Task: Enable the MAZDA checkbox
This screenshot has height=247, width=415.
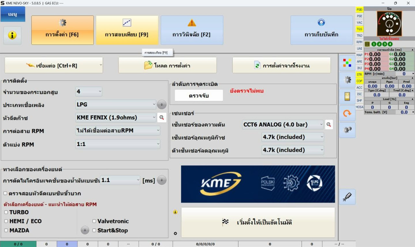Action: coord(6,230)
